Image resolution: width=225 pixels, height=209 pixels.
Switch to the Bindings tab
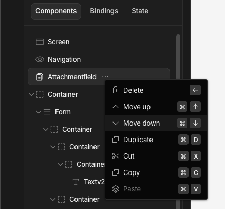tap(104, 11)
